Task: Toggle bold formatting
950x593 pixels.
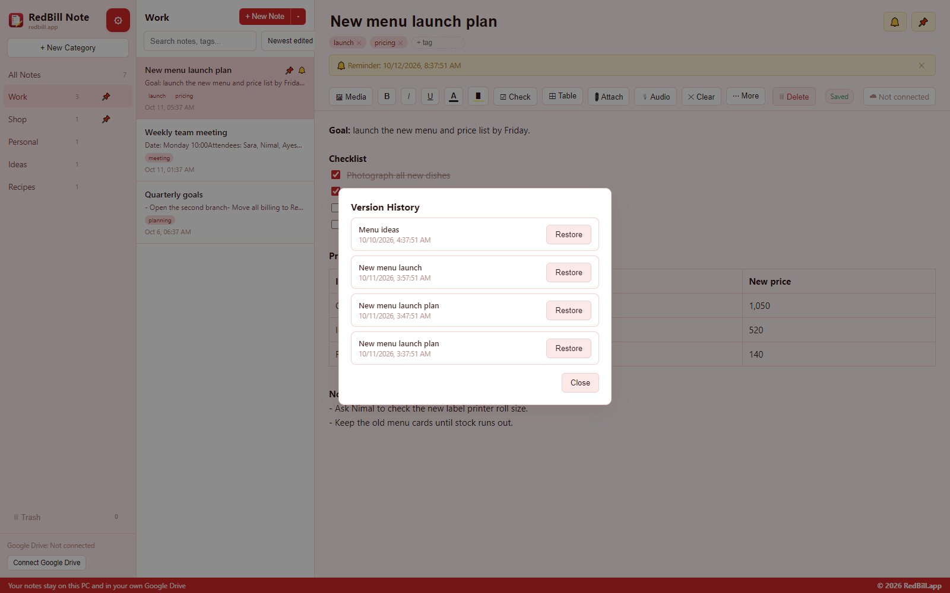Action: (387, 96)
